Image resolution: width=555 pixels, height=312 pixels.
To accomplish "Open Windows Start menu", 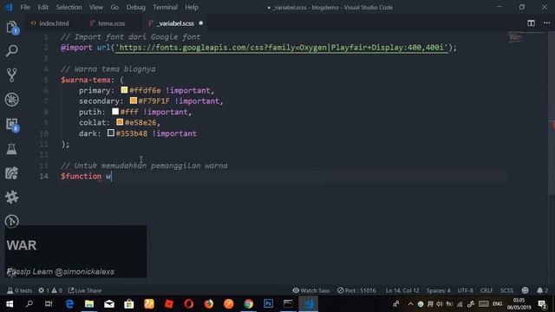I will (10, 304).
